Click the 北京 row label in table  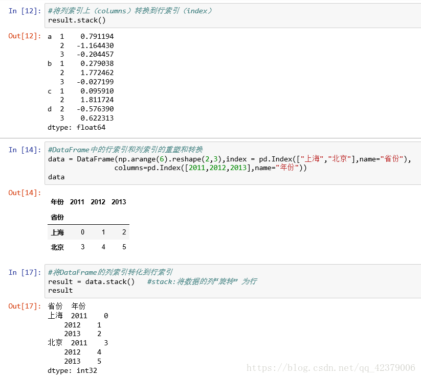point(57,247)
